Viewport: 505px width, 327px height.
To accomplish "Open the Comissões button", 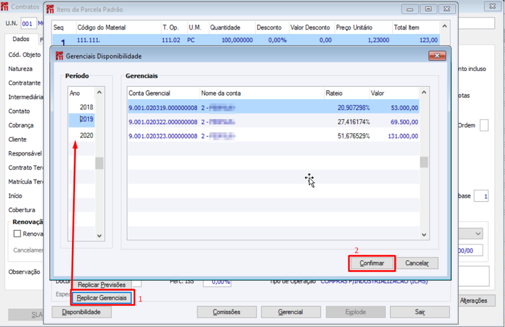I will click(227, 312).
